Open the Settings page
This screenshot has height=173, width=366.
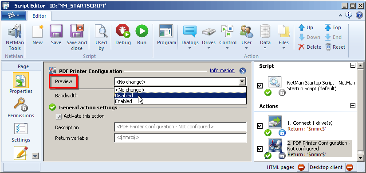(21, 132)
